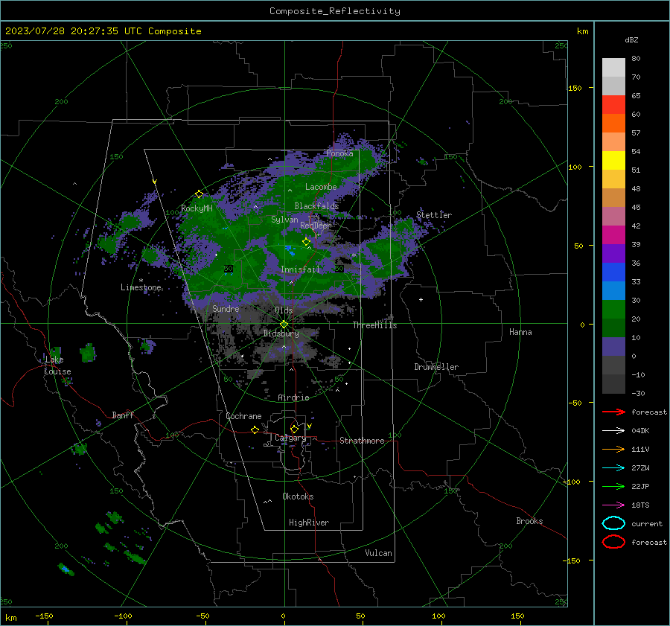Click the Brooks label
Viewport: 670px width, 626px height.
(x=529, y=521)
